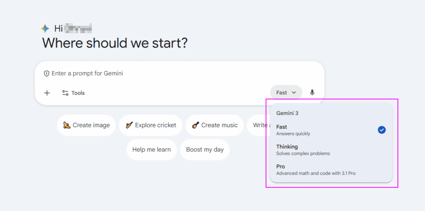The image size is (425, 211).
Task: Click the banana icon on Create image
Action: [67, 125]
